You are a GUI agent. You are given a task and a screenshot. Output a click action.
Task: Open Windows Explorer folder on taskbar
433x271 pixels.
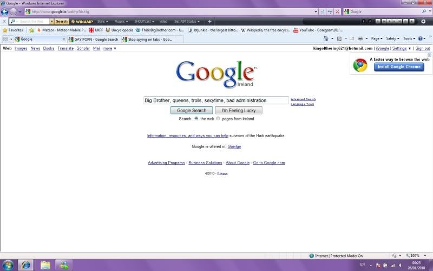coord(45,265)
